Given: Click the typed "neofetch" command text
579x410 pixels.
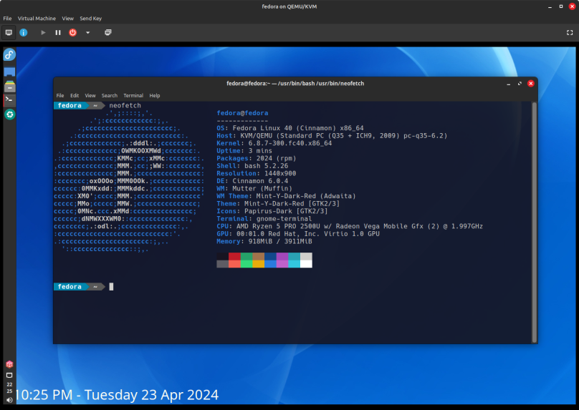Looking at the screenshot, I should tap(125, 105).
